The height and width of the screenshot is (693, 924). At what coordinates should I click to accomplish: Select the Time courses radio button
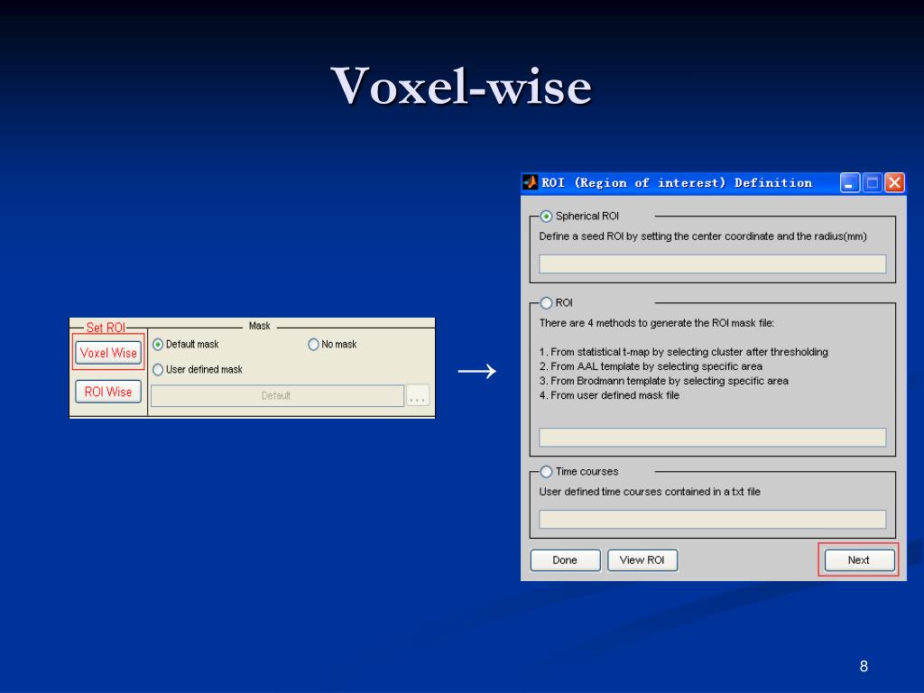pyautogui.click(x=546, y=471)
